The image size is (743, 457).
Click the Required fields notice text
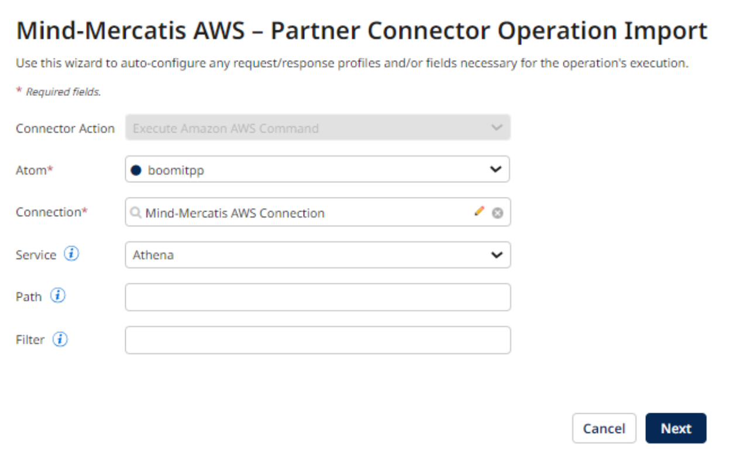38,91
